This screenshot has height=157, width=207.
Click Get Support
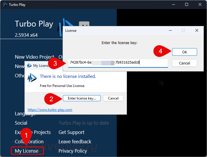(71, 132)
